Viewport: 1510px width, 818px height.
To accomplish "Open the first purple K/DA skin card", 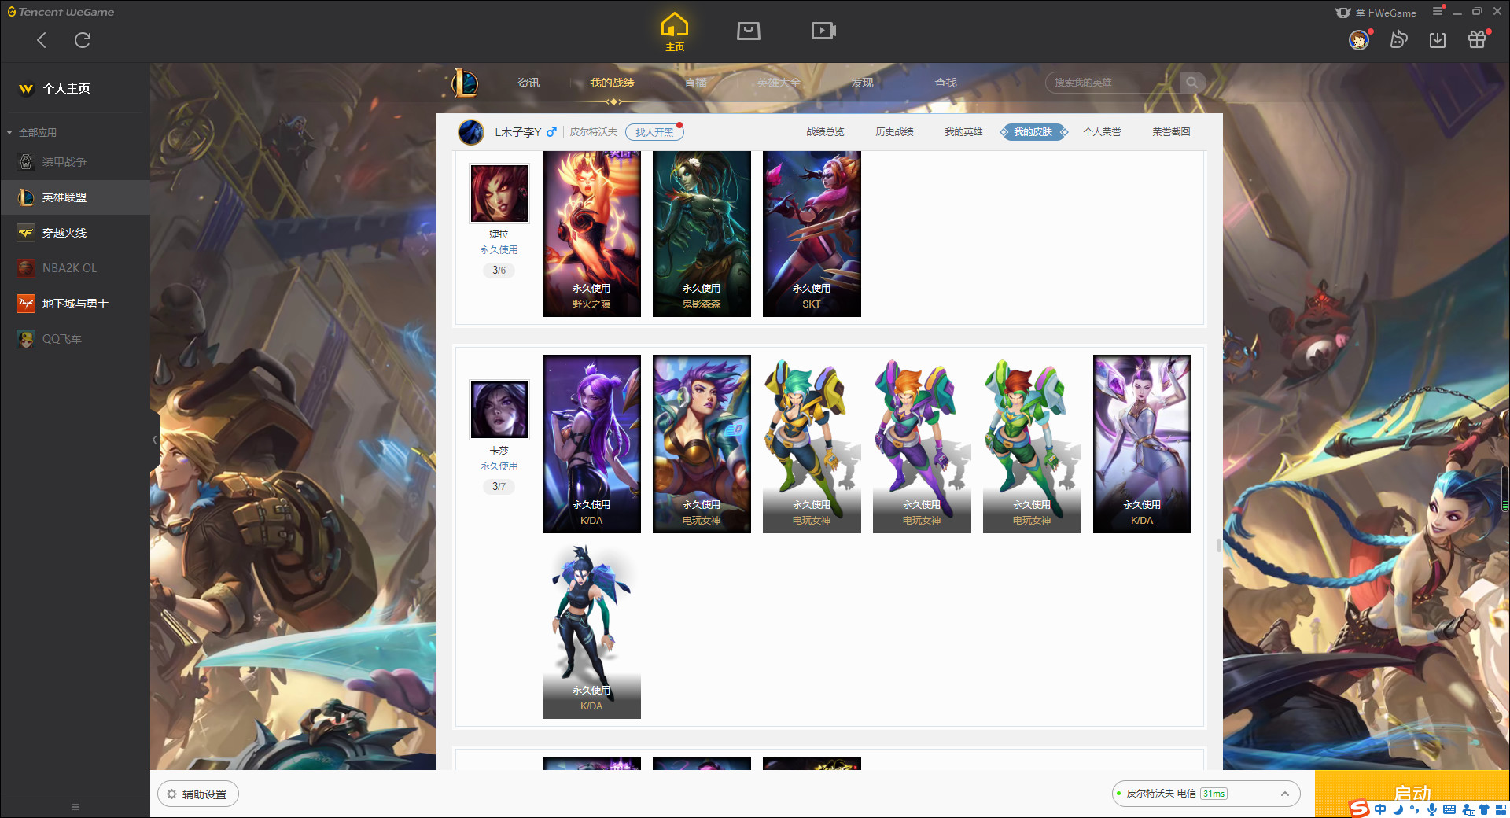I will (591, 444).
